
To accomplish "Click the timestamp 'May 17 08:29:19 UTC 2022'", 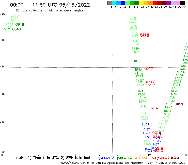I will click(x=166, y=163).
